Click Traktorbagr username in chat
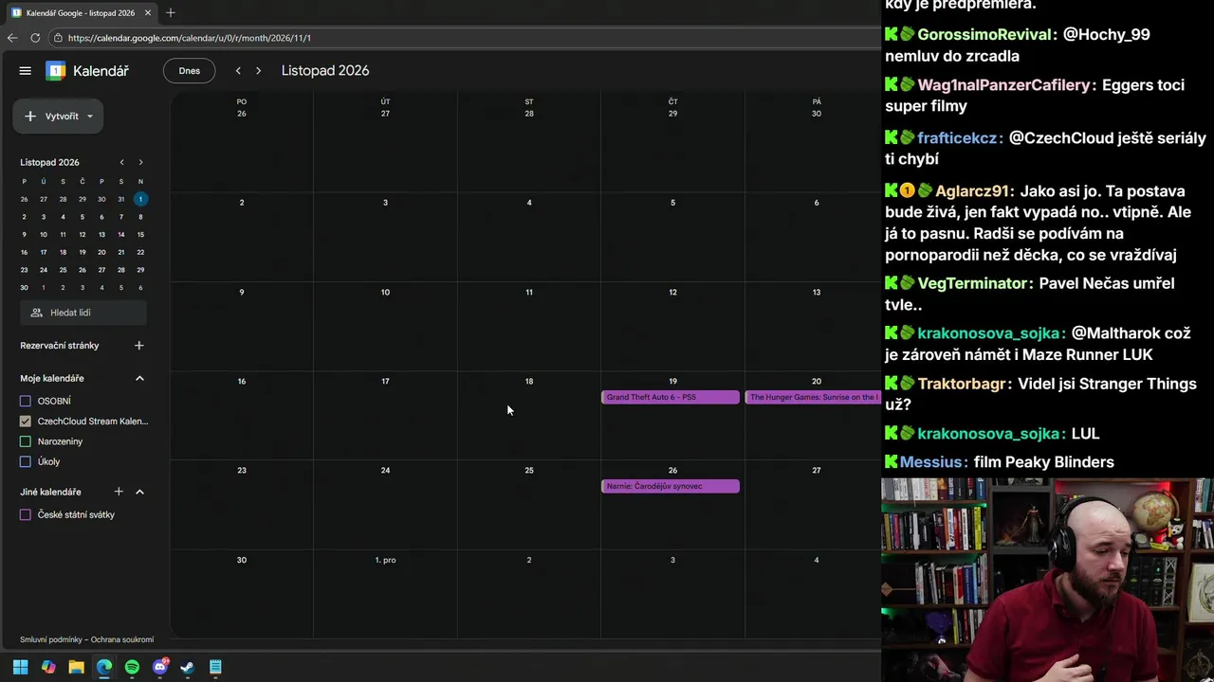1214x682 pixels. (x=961, y=384)
